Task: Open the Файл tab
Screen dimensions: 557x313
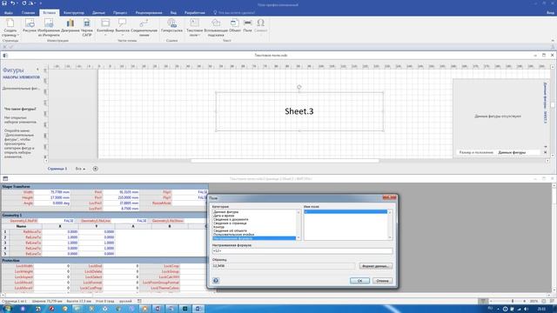Action: (x=8, y=13)
